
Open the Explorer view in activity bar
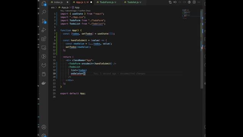44,3
